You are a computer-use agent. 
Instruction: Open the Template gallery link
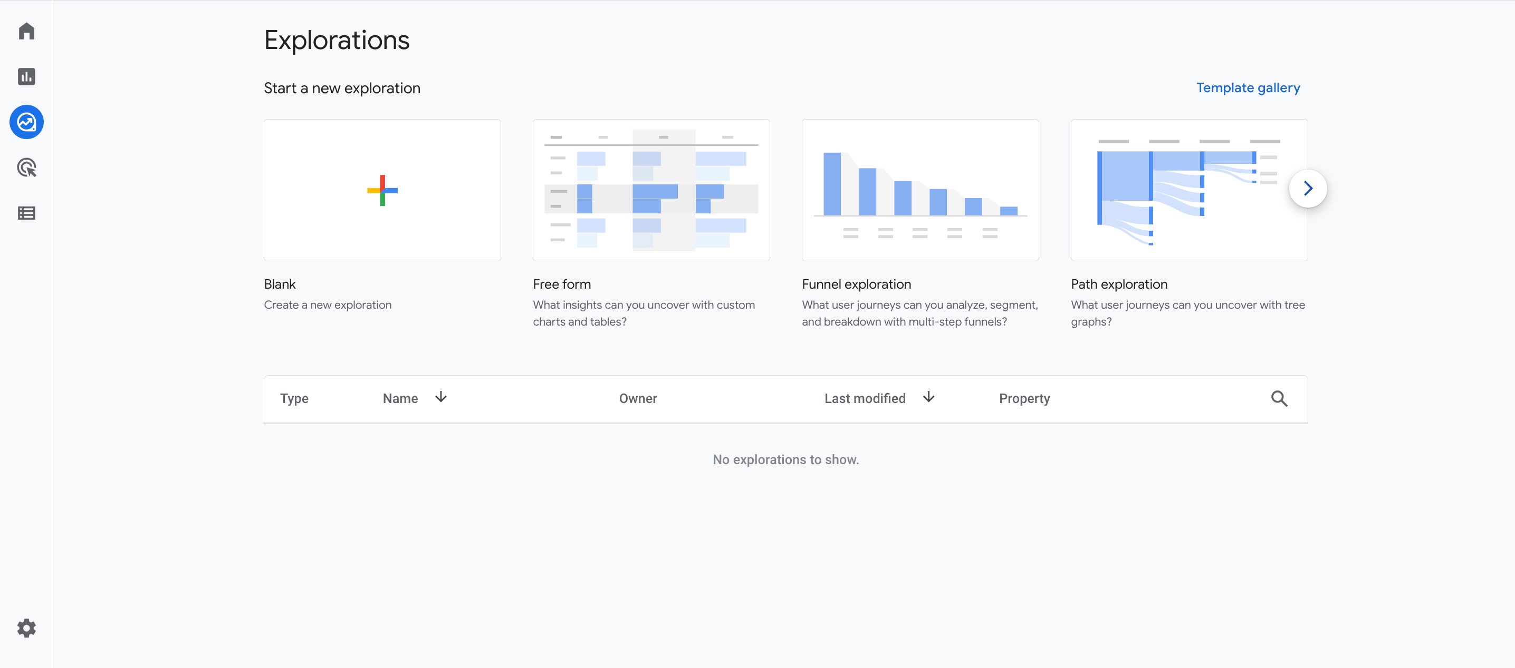(1248, 88)
